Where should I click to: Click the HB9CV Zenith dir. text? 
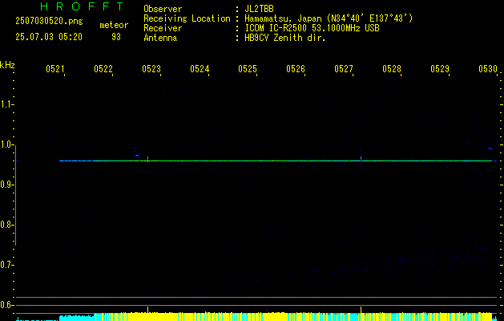[285, 38]
